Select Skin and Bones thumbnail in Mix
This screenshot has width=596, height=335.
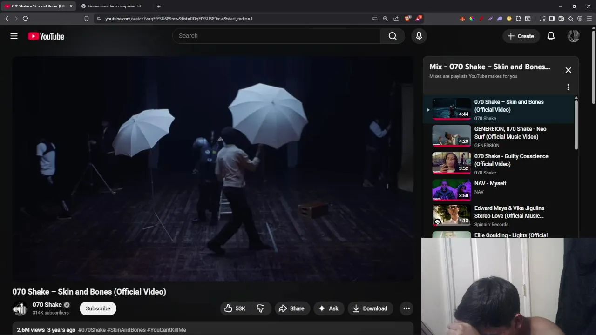[x=452, y=109]
